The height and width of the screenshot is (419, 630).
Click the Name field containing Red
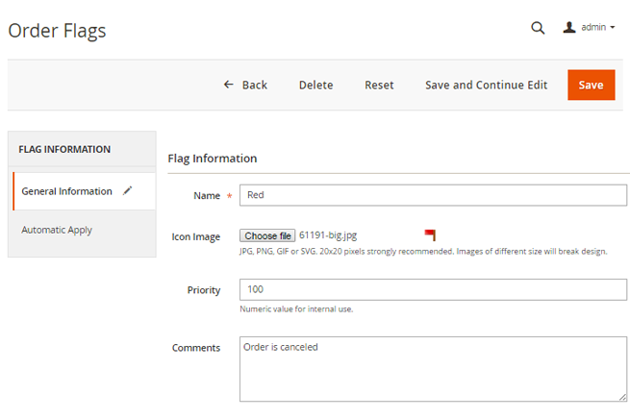tap(433, 195)
